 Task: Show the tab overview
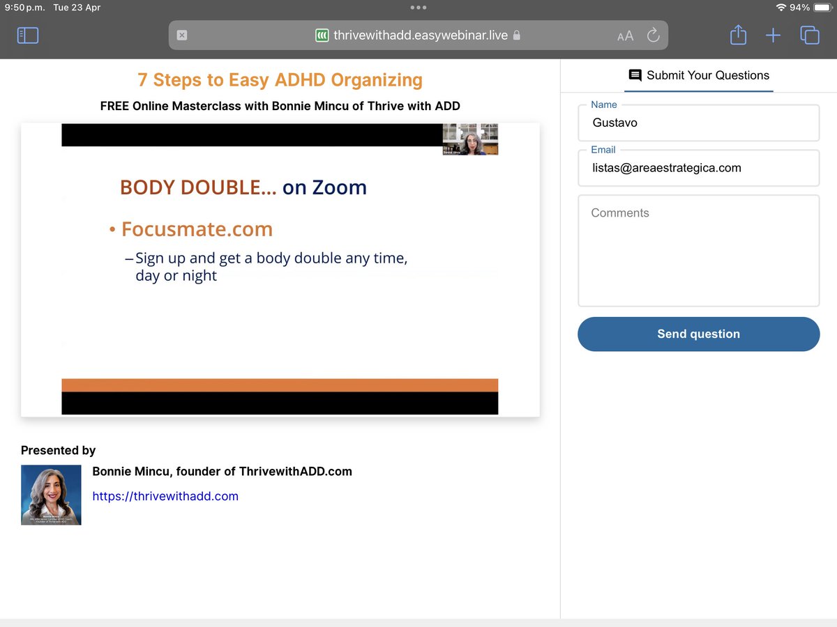point(810,36)
